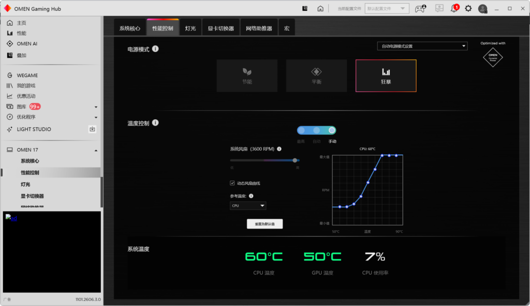Click the 重置为默认值 button
Image resolution: width=530 pixels, height=306 pixels.
264,224
